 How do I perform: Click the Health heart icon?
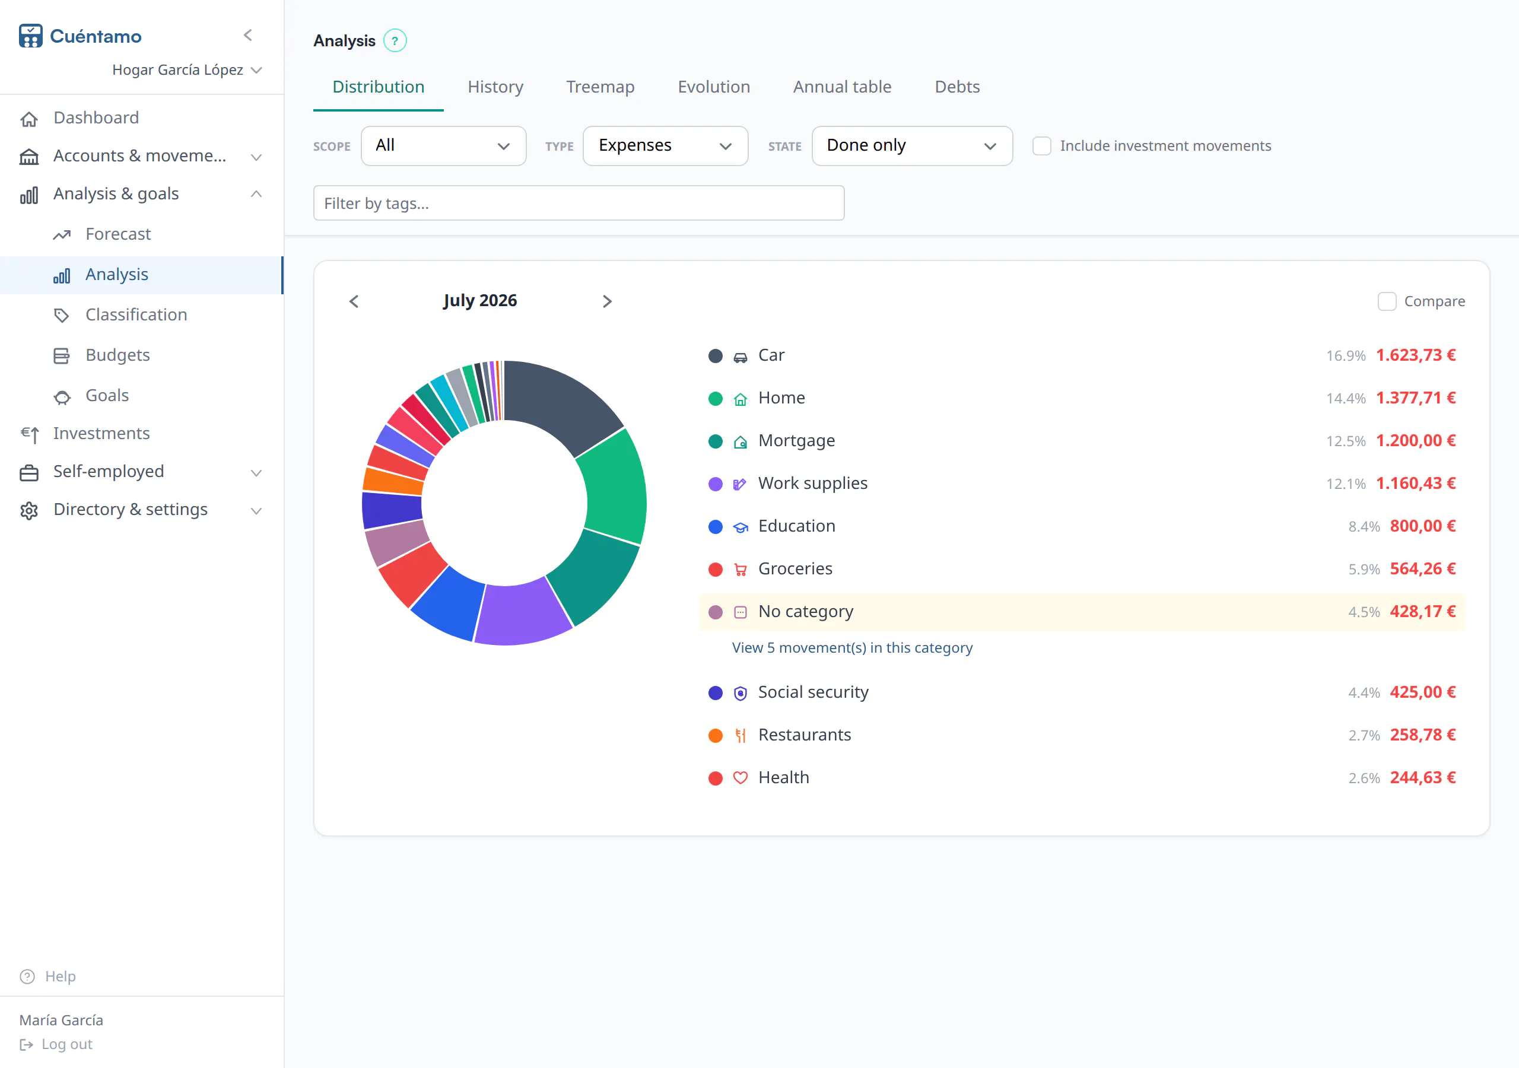(741, 778)
